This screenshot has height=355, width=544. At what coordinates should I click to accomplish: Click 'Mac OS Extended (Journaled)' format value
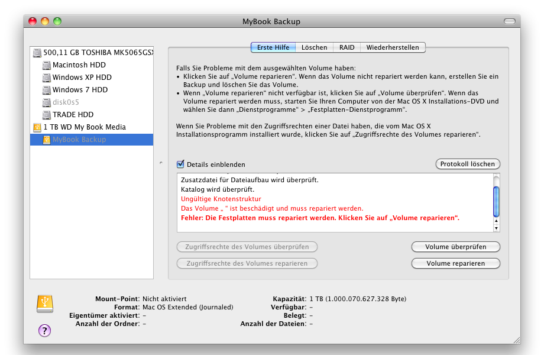coord(187,307)
